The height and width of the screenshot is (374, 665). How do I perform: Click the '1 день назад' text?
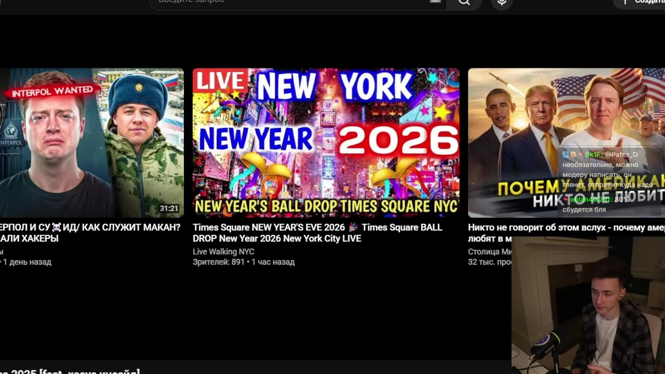coord(27,262)
